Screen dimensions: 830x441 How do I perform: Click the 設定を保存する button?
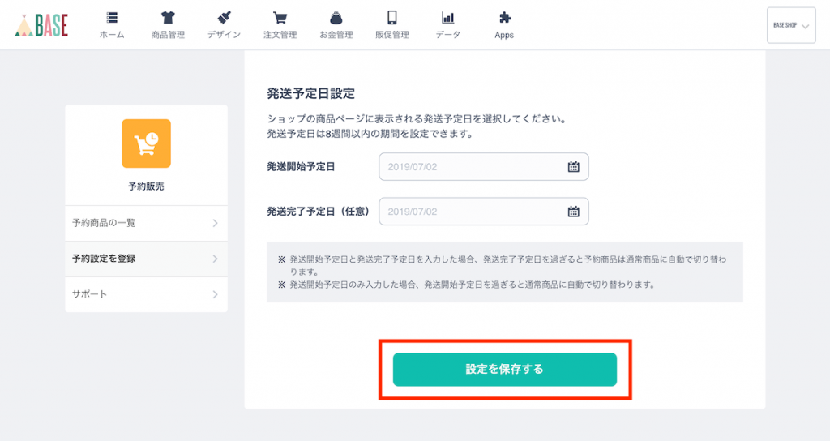pyautogui.click(x=504, y=369)
